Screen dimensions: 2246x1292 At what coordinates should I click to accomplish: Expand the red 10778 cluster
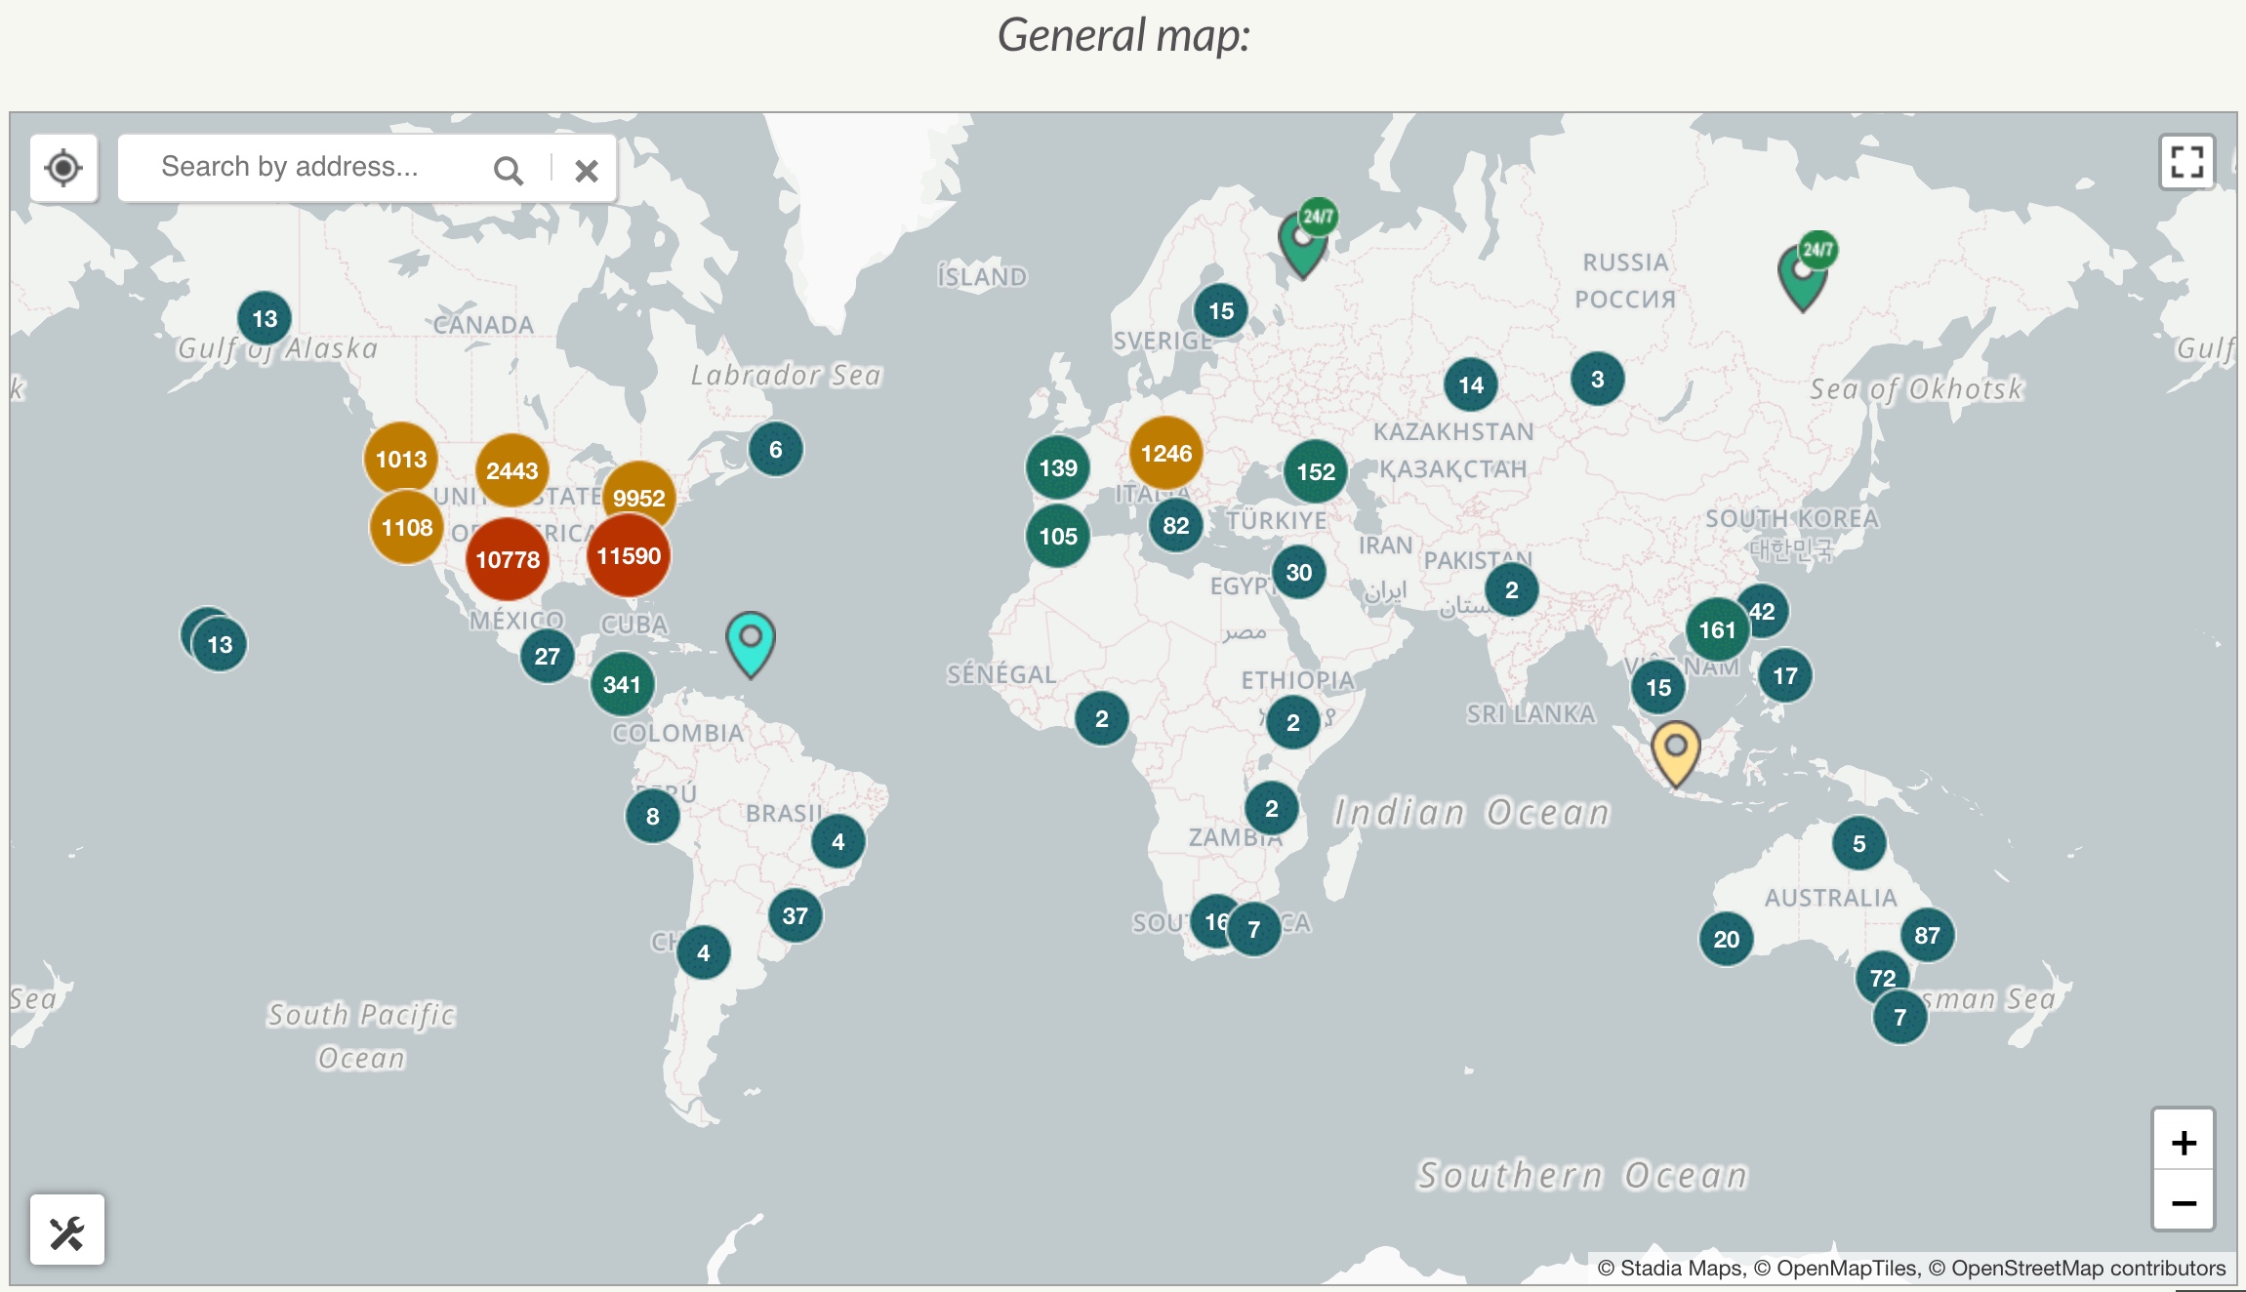tap(508, 559)
